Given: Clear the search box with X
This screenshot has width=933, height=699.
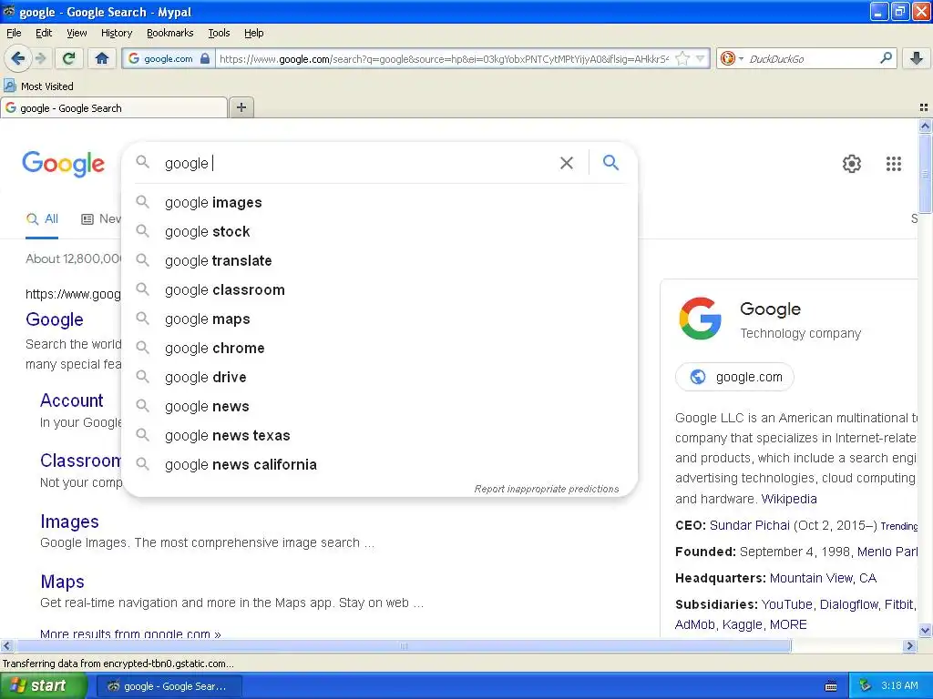Looking at the screenshot, I should [x=567, y=163].
